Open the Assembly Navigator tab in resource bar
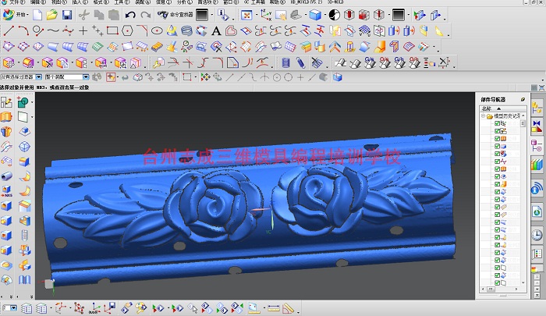546x316 pixels. pyautogui.click(x=537, y=108)
